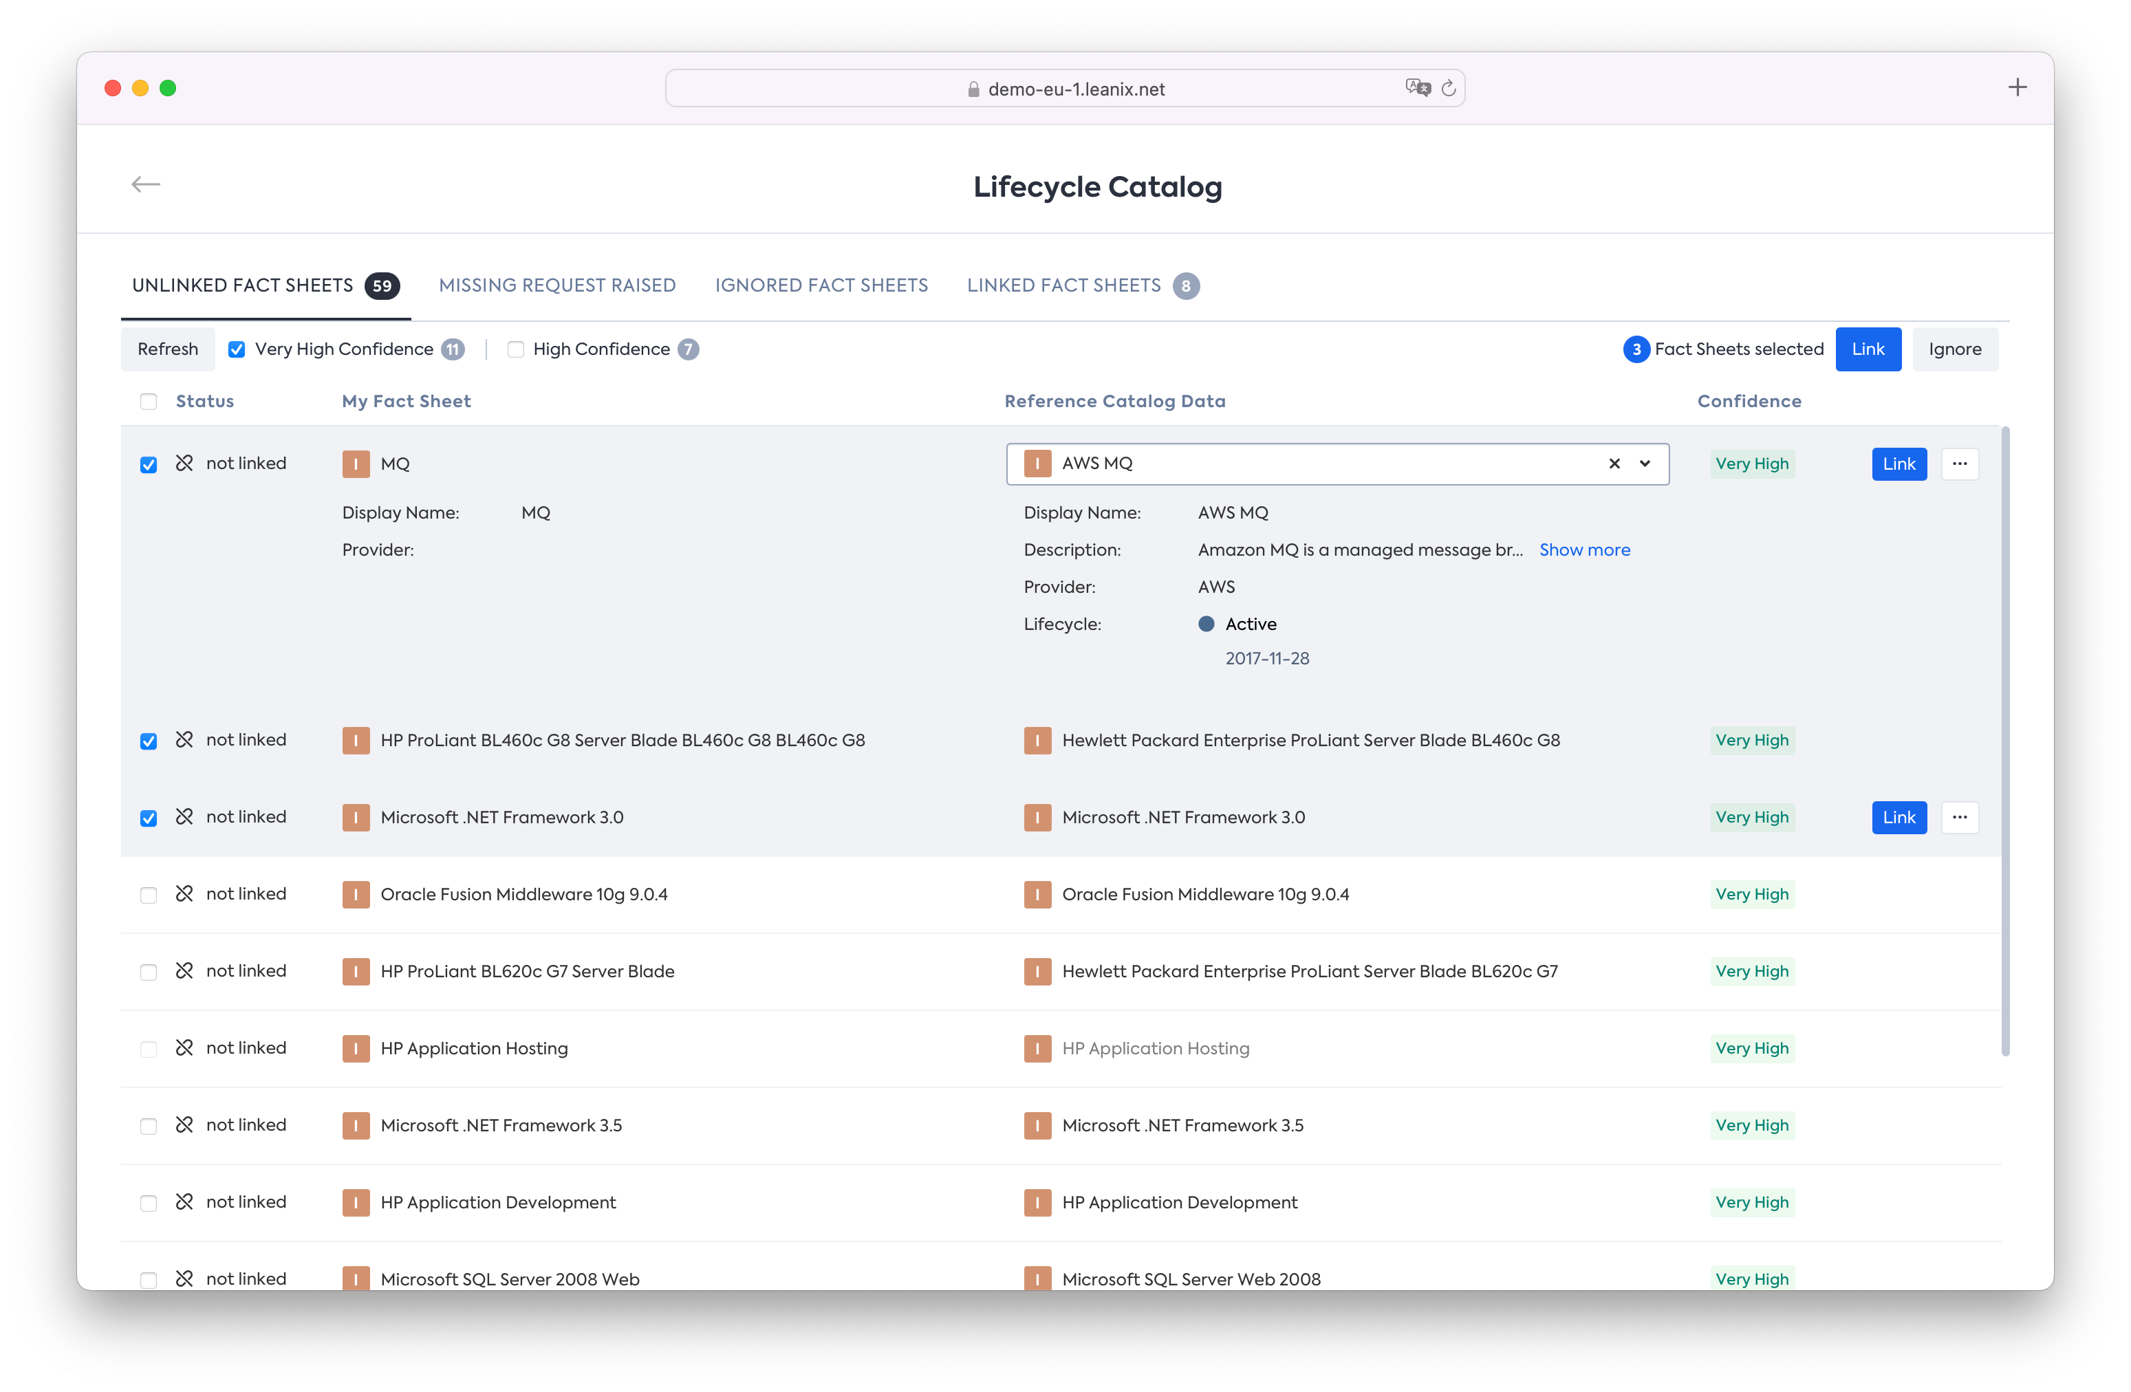Click 'Microsoft SQL Server 2008 Web' fact sheet name
The image size is (2131, 1392).
click(510, 1279)
